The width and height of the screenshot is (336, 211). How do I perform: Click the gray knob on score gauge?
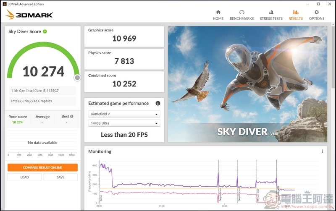77,78
